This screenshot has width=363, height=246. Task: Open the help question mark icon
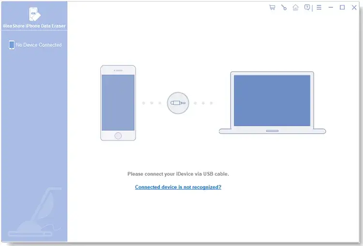307,8
